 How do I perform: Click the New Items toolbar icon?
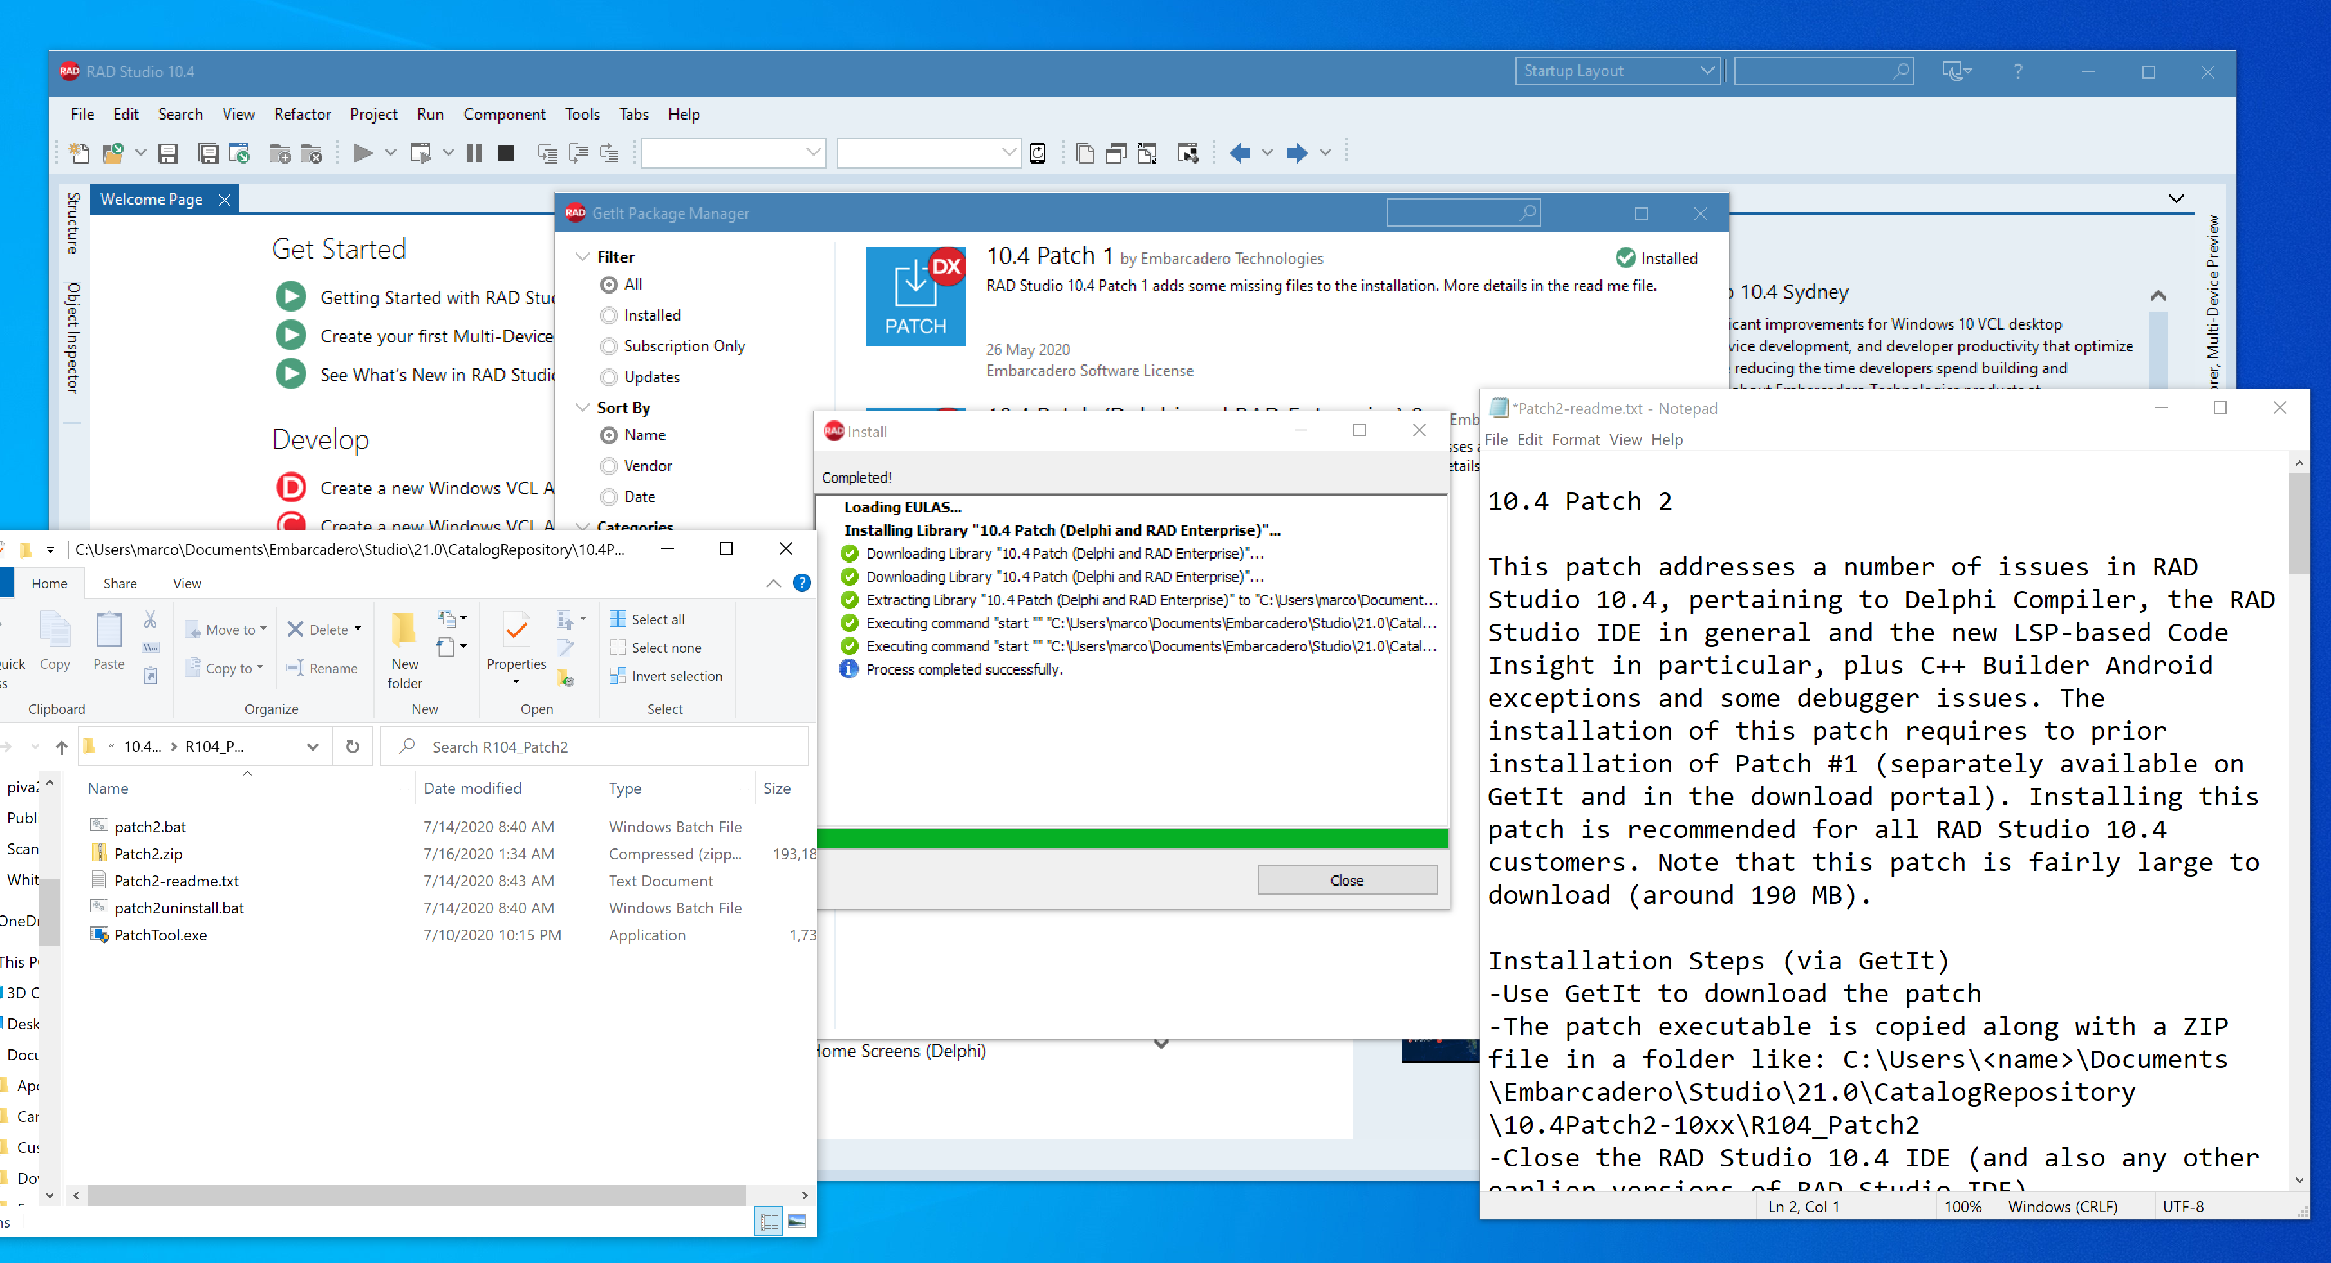click(x=80, y=153)
